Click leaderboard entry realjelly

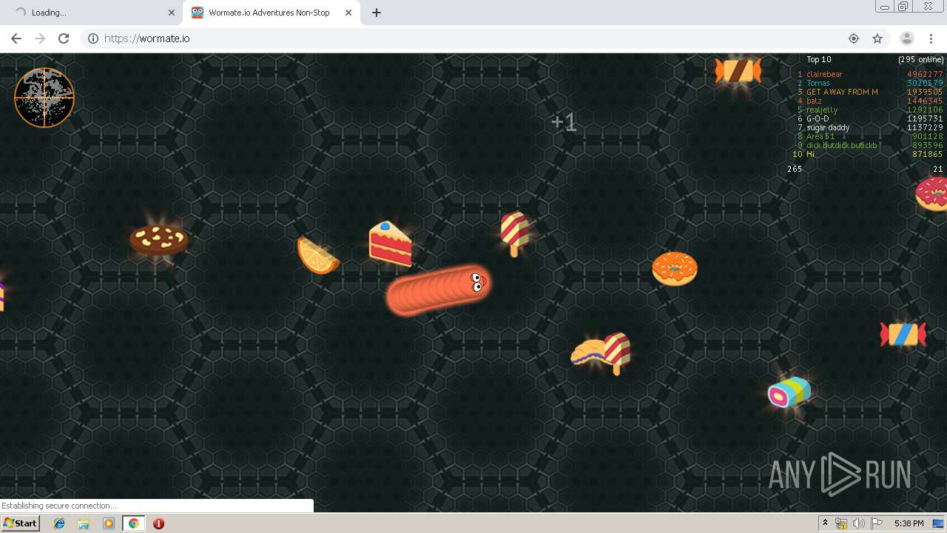[x=870, y=110]
